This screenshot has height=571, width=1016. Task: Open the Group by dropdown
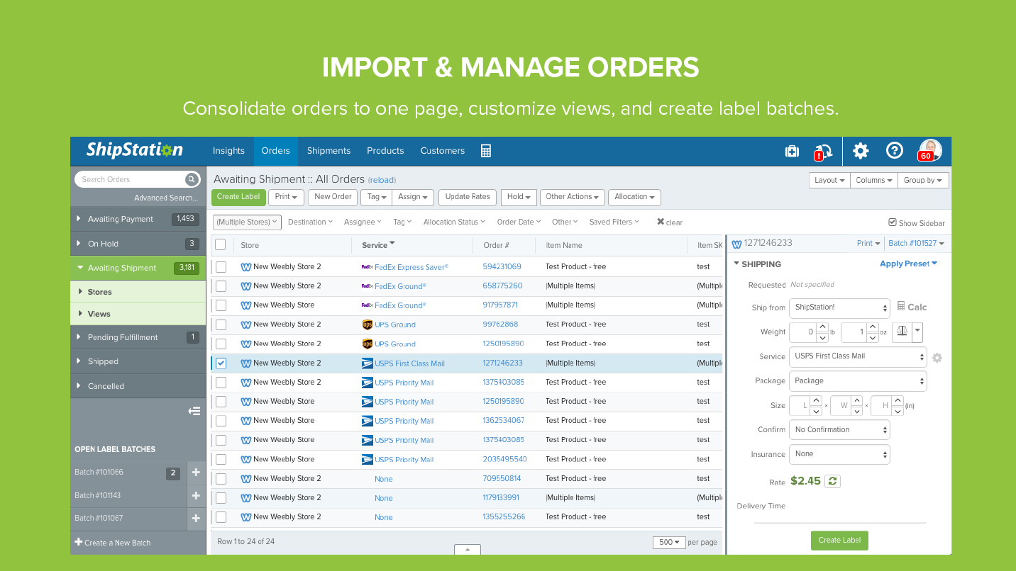point(923,180)
